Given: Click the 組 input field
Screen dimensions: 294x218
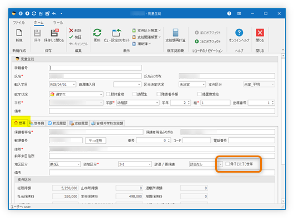Looking at the screenshot, I should [x=215, y=103].
